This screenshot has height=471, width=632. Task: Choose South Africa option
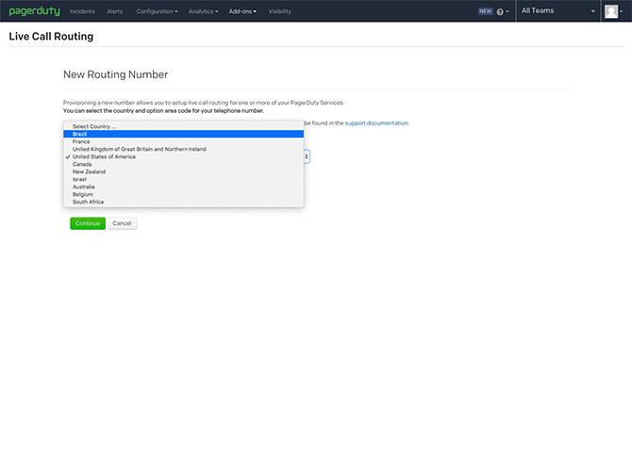(88, 202)
